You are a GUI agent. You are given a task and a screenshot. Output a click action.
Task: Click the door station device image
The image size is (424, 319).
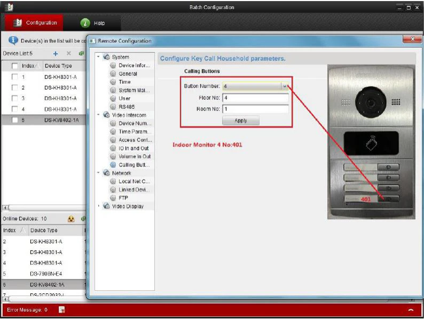coord(371,142)
